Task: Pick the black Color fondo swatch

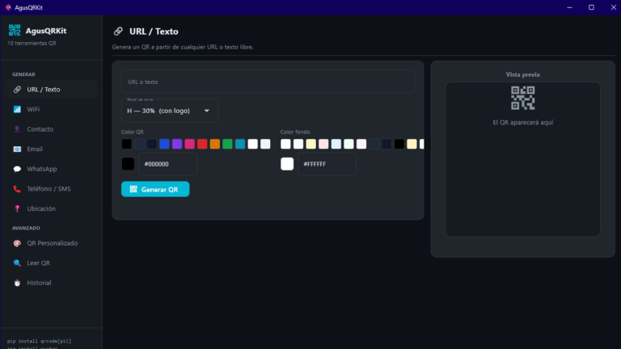Action: pos(399,144)
